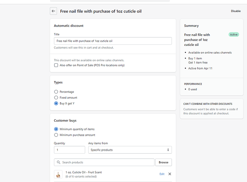Choose the Fixed amount discount type
Screen dimensions: 247x182
point(56,98)
